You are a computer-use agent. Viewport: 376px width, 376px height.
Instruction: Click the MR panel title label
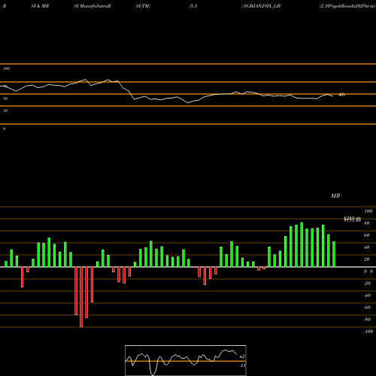tap(335, 196)
